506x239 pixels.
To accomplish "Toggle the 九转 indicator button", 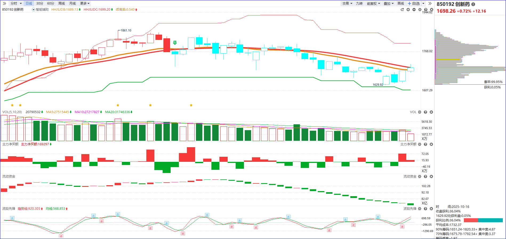I will (x=359, y=3).
